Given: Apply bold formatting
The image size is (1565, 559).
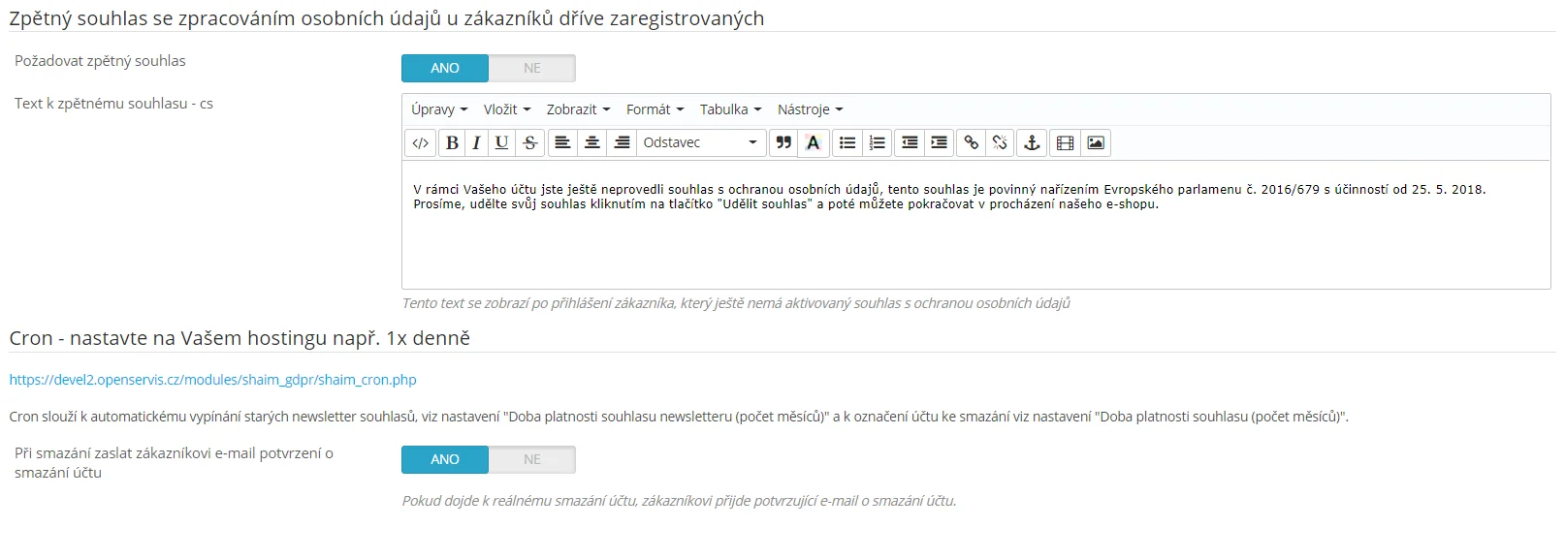Looking at the screenshot, I should click(x=452, y=143).
